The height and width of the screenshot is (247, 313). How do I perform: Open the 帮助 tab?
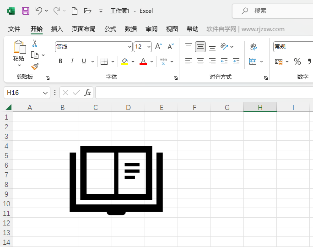coord(193,29)
